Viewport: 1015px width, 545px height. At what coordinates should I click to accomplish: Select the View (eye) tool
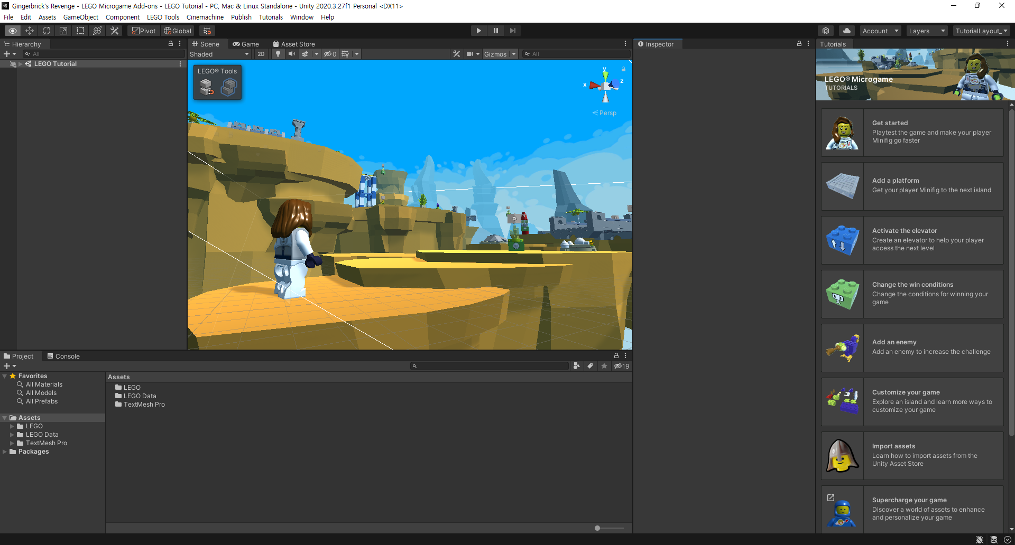click(13, 31)
